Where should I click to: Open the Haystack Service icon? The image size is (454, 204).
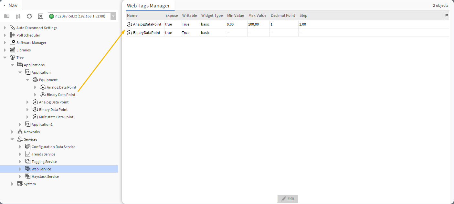point(27,176)
